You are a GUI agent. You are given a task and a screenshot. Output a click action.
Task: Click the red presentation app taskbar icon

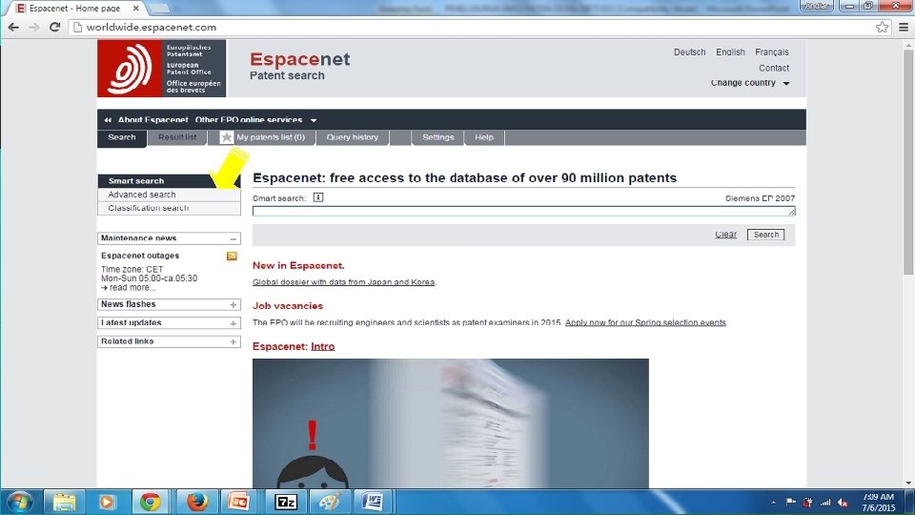pyautogui.click(x=238, y=503)
